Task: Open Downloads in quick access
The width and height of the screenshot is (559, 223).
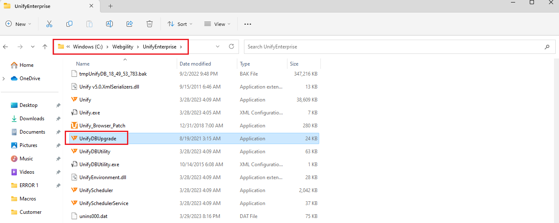Action: [32, 119]
